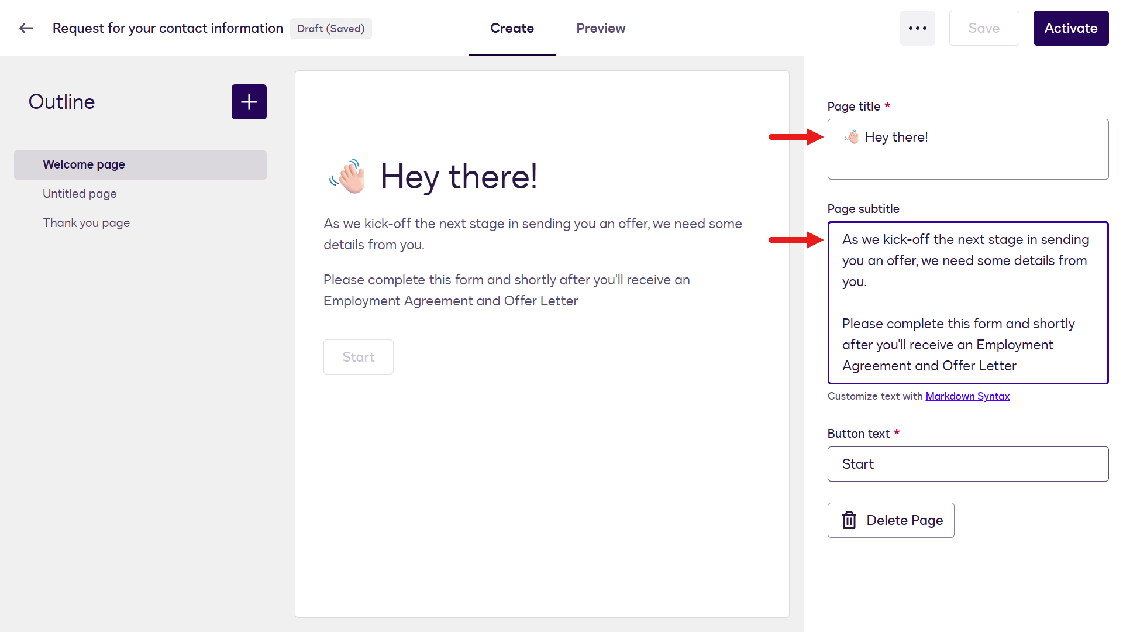Click the form name 'Request for your contact information'
This screenshot has height=632, width=1123.
click(x=168, y=28)
